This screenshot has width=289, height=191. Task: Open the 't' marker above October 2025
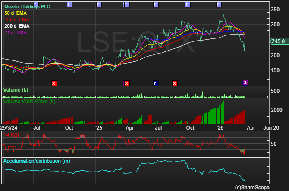coord(187,4)
